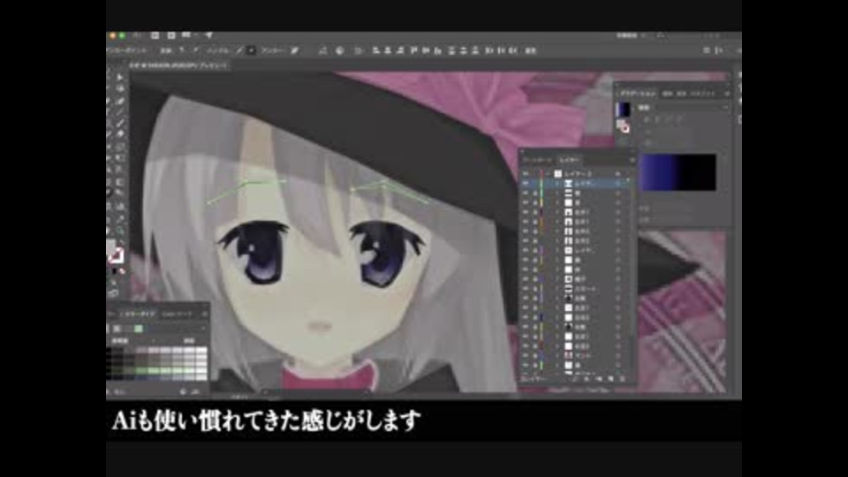This screenshot has width=848, height=477.
Task: Click target circle of highlighted layer row
Action: [617, 184]
